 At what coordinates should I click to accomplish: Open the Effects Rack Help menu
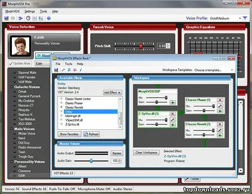80,64
